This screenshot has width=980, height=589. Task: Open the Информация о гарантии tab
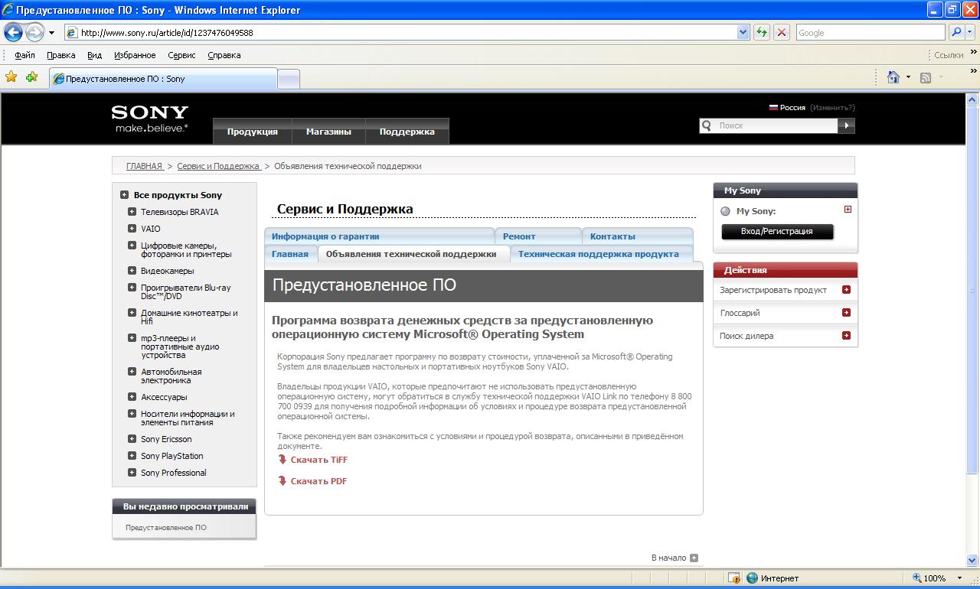click(379, 236)
